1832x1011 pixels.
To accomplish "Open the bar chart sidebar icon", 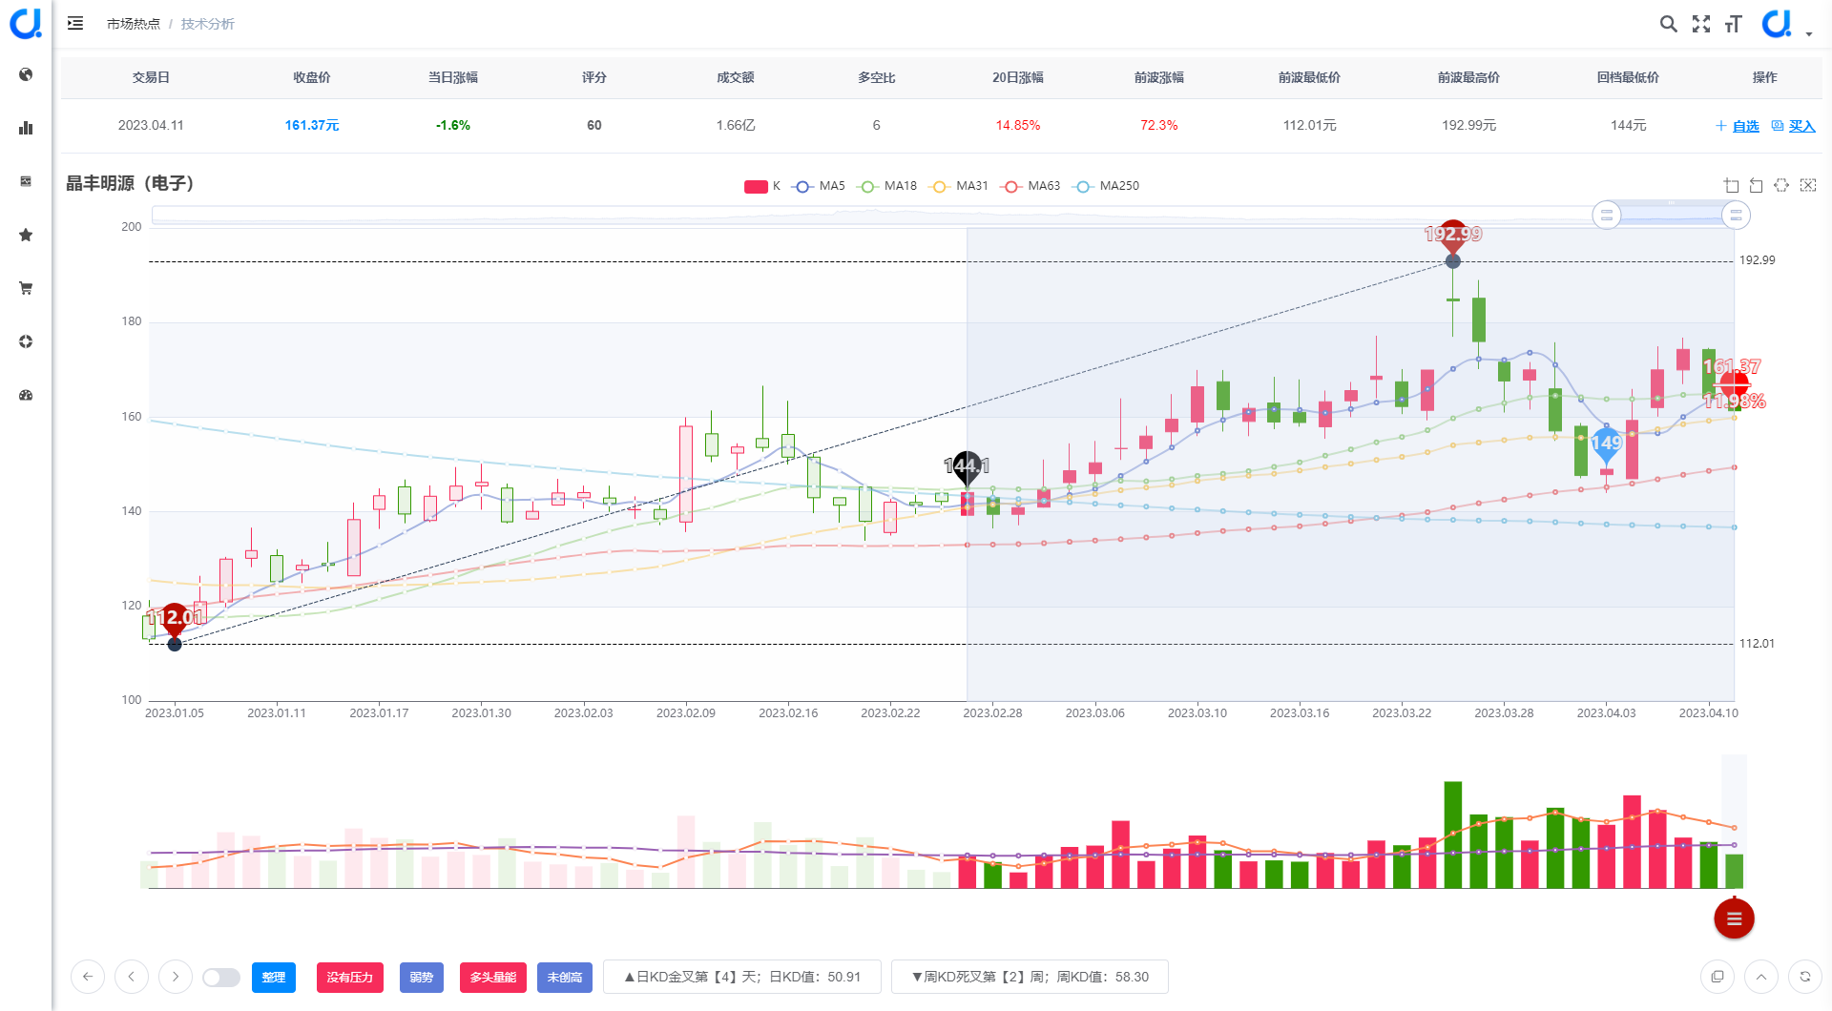I will click(x=26, y=128).
